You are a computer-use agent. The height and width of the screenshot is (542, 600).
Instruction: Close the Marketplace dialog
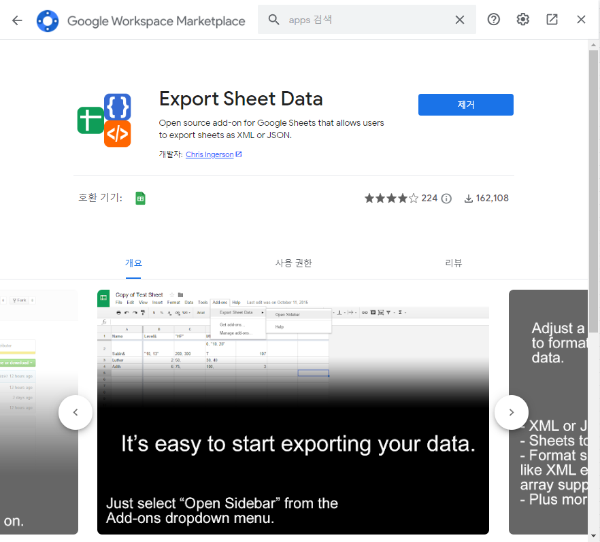click(581, 19)
